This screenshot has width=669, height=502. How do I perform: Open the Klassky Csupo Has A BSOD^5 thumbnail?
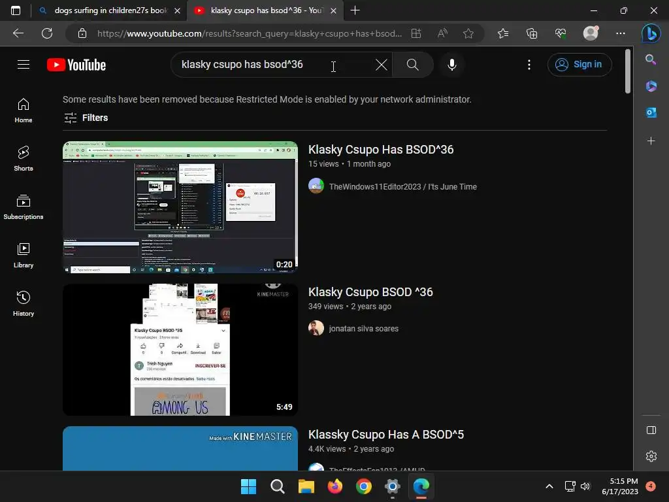180,448
